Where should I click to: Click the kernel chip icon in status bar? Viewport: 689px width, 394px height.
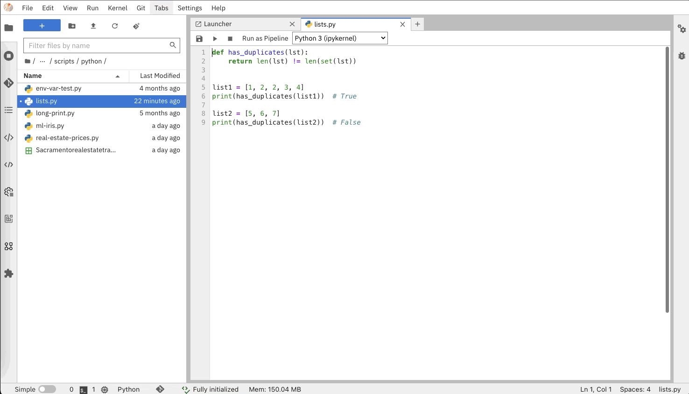tap(105, 389)
